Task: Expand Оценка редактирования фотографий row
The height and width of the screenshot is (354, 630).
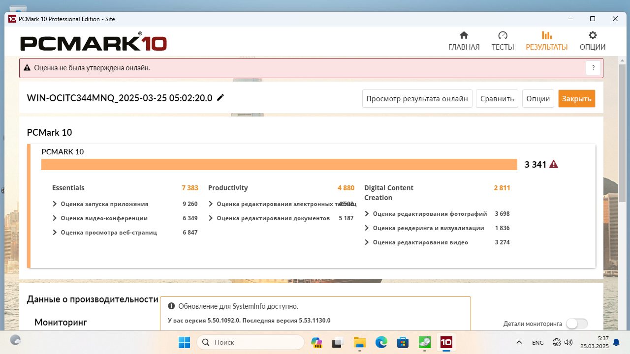Action: pos(367,214)
